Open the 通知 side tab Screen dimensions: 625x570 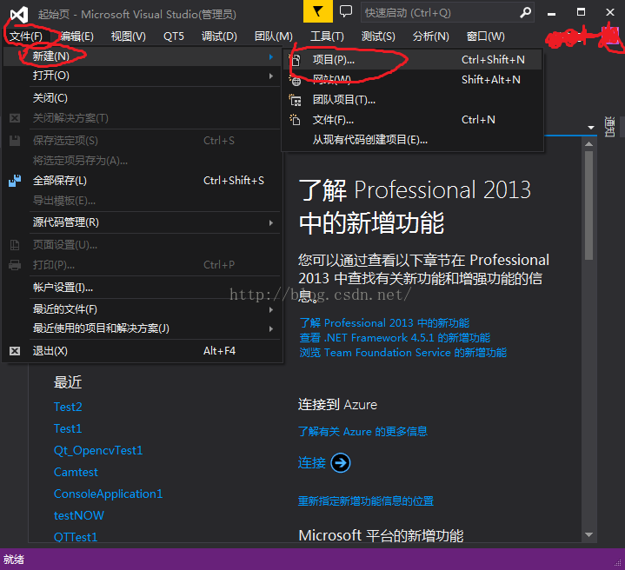(609, 127)
